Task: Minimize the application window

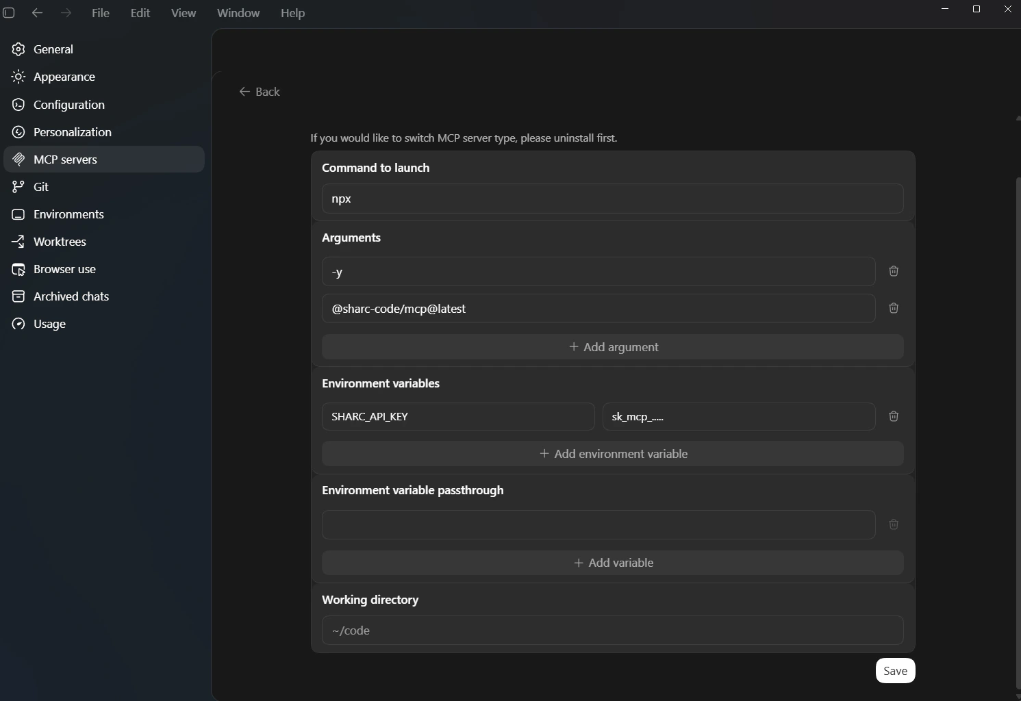Action: [945, 9]
